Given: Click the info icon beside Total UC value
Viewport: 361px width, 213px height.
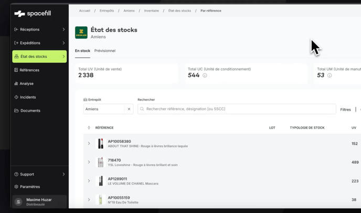Looking at the screenshot, I should [x=205, y=76].
